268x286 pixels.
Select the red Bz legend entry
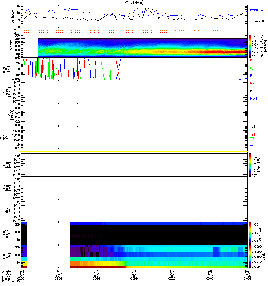(252, 61)
